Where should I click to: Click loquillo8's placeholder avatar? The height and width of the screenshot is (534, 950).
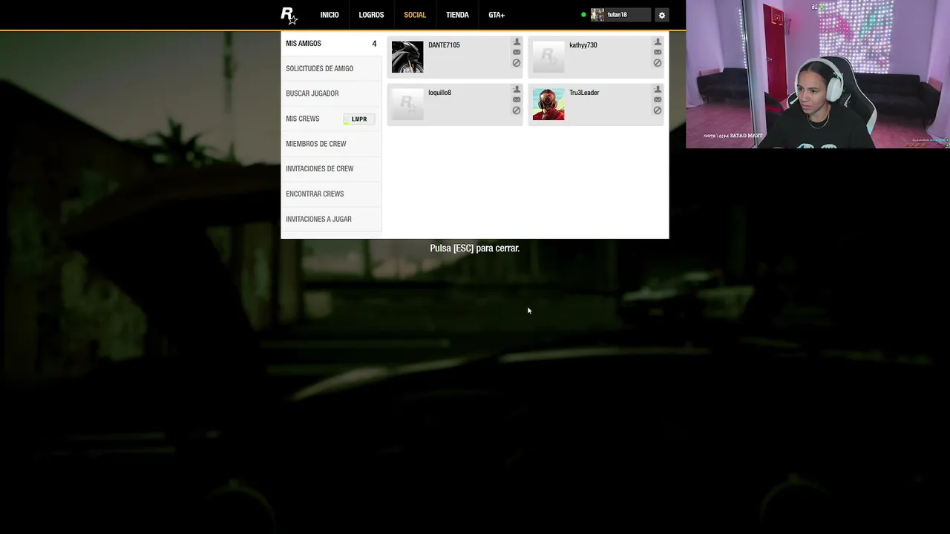[x=407, y=105]
